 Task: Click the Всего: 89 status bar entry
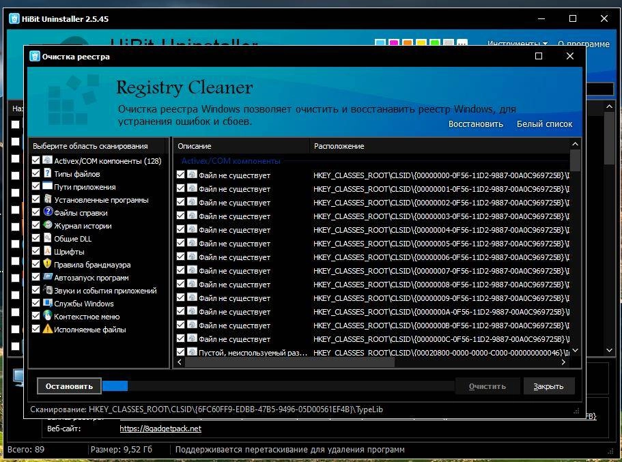pyautogui.click(x=26, y=450)
